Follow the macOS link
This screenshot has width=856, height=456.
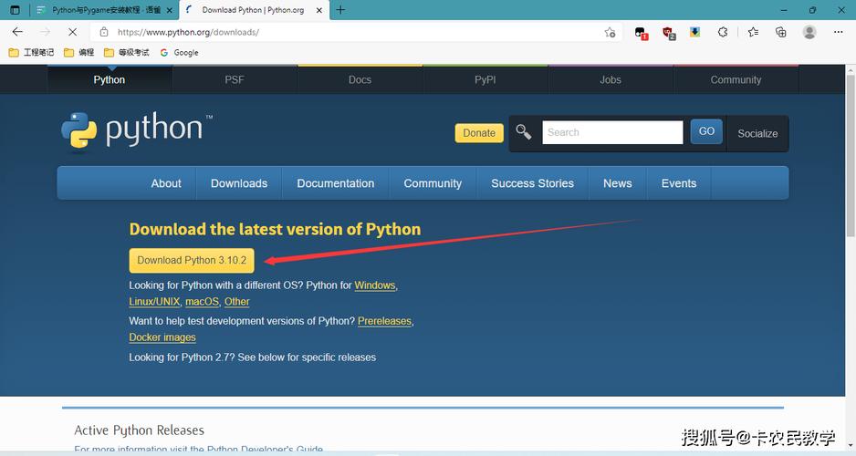(x=202, y=302)
